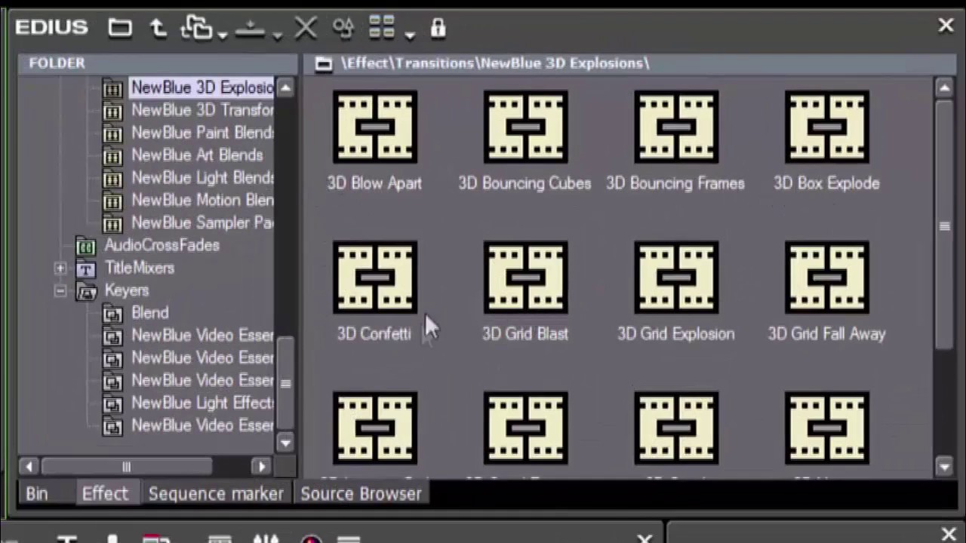Switch to the Bin tab
This screenshot has width=966, height=543.
(x=37, y=494)
